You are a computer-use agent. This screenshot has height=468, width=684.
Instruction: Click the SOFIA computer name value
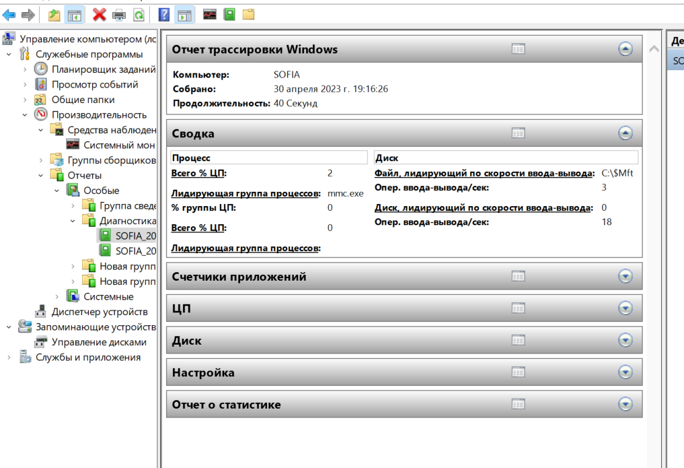pyautogui.click(x=287, y=75)
